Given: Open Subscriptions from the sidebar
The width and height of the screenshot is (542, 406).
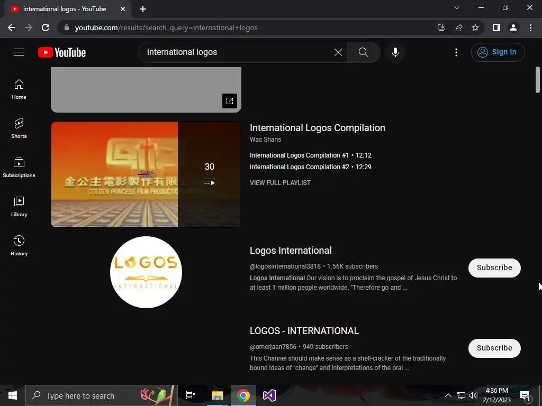Looking at the screenshot, I should coord(19,168).
